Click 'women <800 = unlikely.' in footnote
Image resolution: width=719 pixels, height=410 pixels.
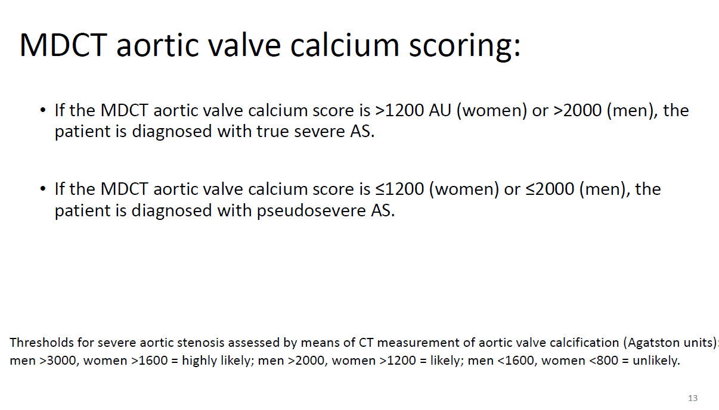pos(610,361)
